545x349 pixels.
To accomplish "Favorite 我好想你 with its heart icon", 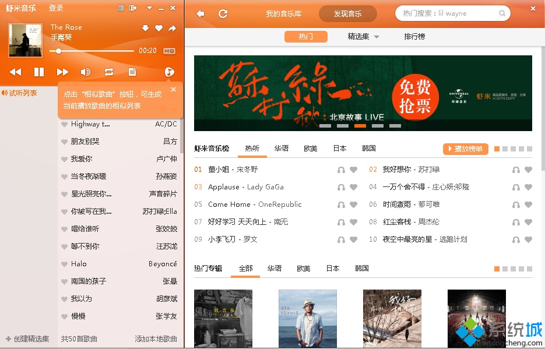I will coord(528,170).
